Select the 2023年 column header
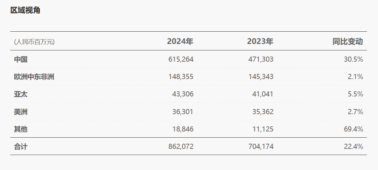378x170 pixels. tap(260, 42)
